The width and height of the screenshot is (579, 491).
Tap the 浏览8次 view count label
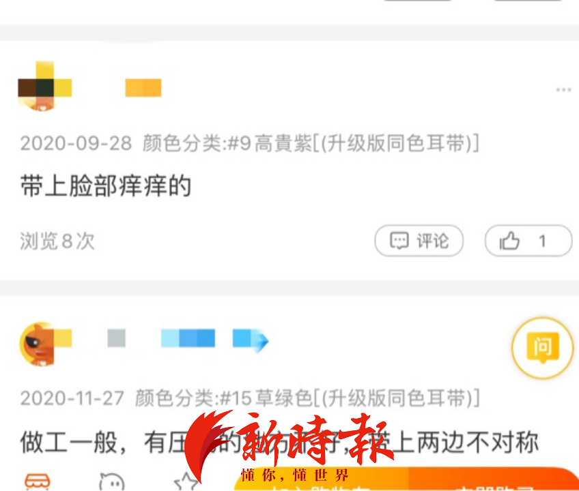[57, 241]
